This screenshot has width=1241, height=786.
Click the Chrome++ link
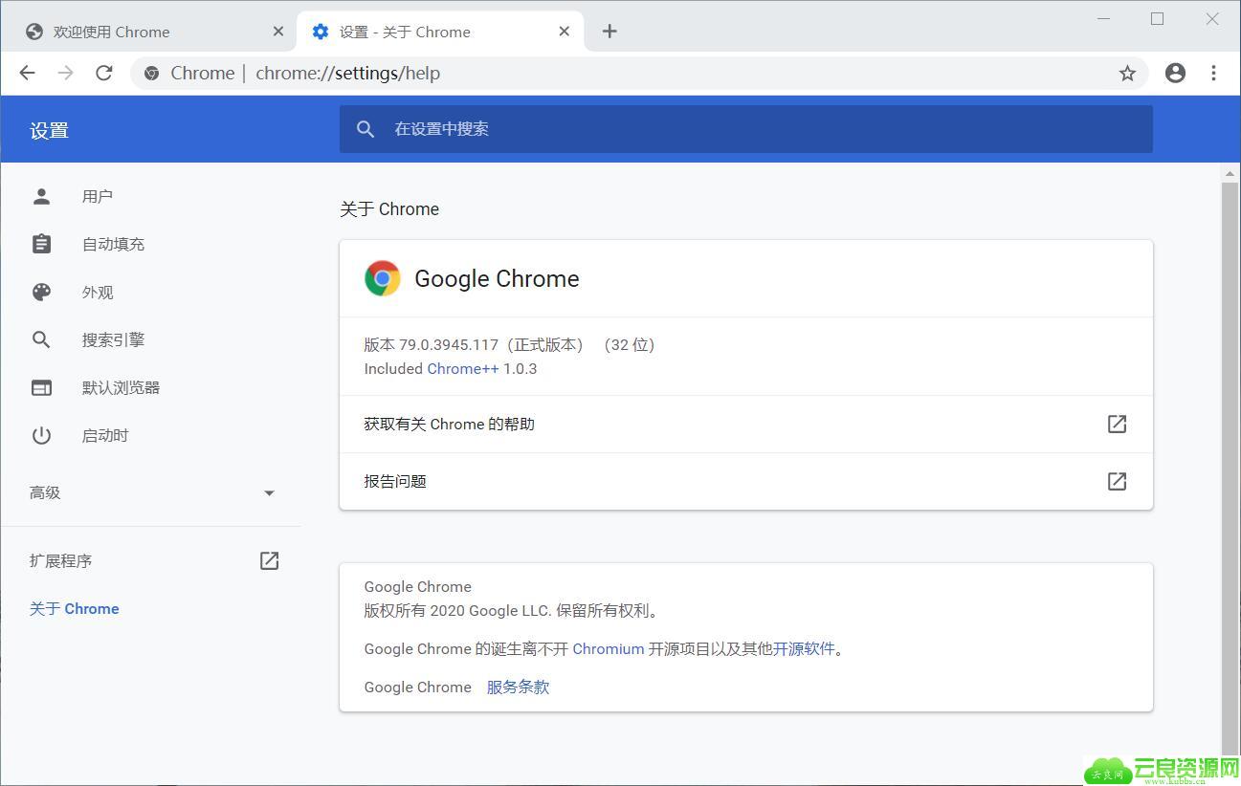463,369
